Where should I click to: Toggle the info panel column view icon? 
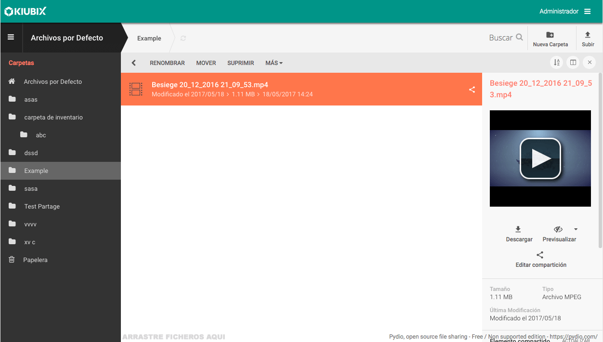tap(573, 63)
